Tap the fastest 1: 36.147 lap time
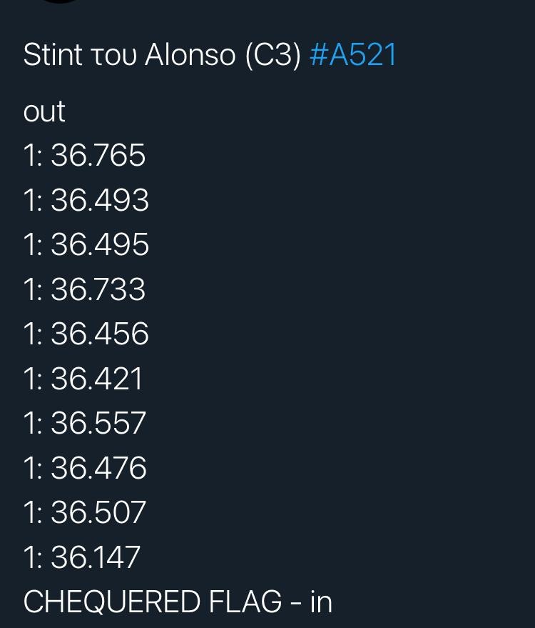This screenshot has height=628, width=535. click(x=81, y=557)
